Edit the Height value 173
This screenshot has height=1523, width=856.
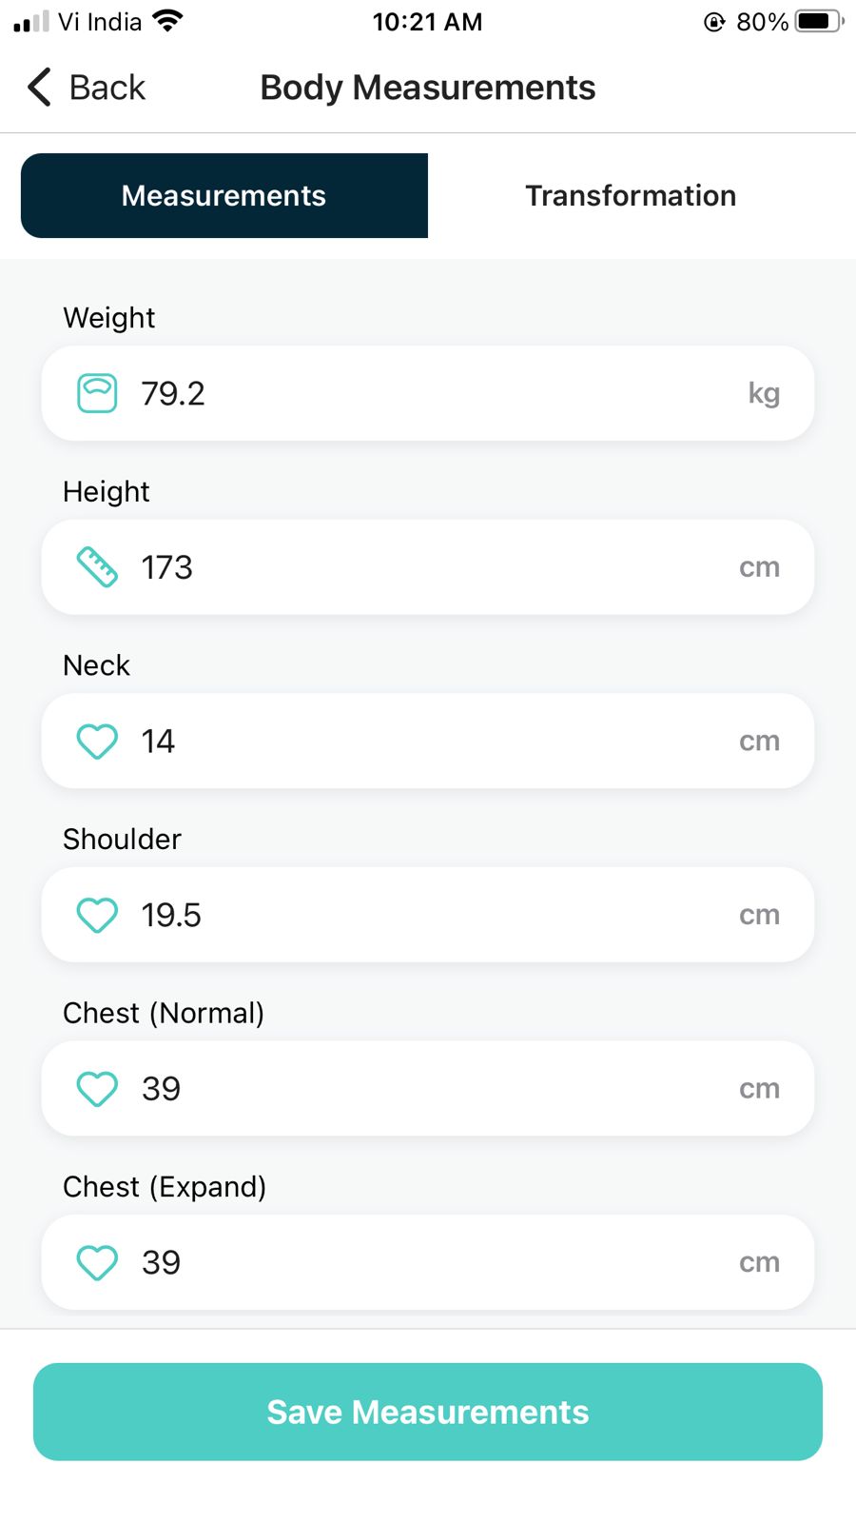167,567
